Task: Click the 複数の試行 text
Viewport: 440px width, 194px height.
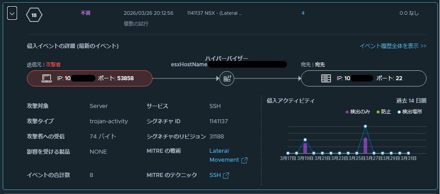Action: [x=136, y=24]
